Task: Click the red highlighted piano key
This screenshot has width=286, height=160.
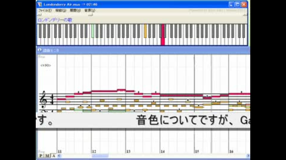Action: (x=163, y=34)
